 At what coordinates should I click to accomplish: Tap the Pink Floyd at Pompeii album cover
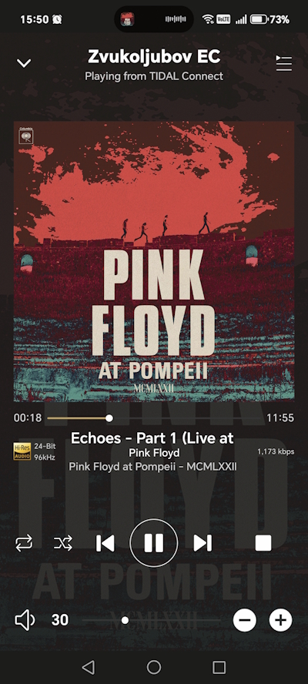(154, 261)
